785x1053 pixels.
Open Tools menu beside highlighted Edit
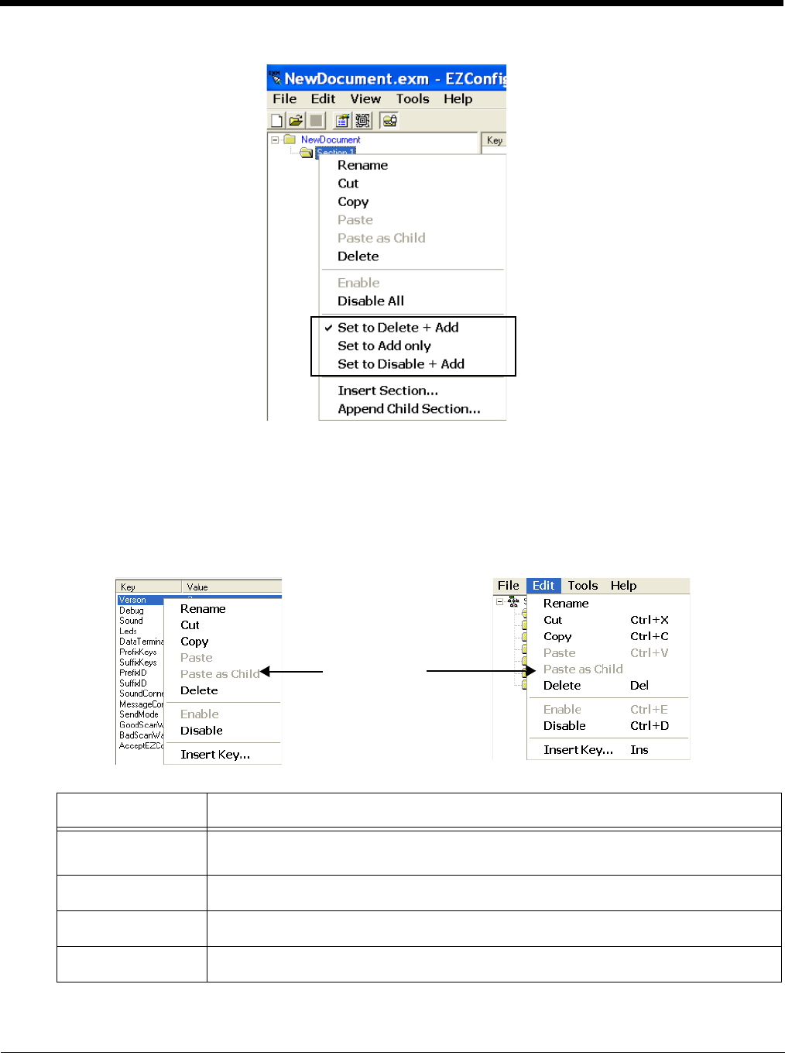point(583,586)
